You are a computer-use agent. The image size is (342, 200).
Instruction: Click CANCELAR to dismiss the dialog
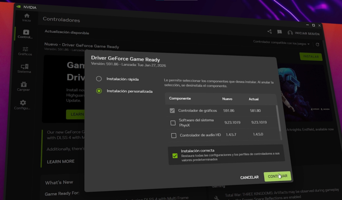(249, 177)
